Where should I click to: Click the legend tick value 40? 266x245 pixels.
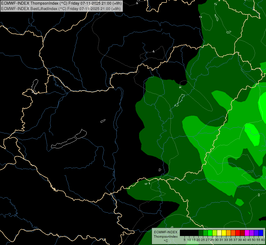pos(245,240)
